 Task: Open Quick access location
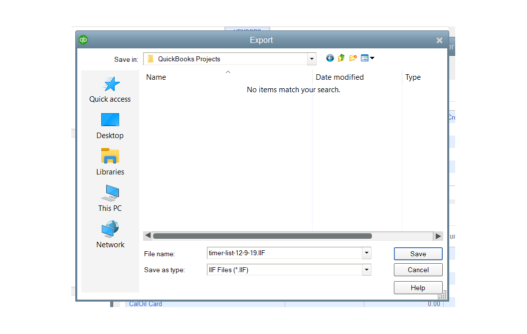tap(110, 90)
